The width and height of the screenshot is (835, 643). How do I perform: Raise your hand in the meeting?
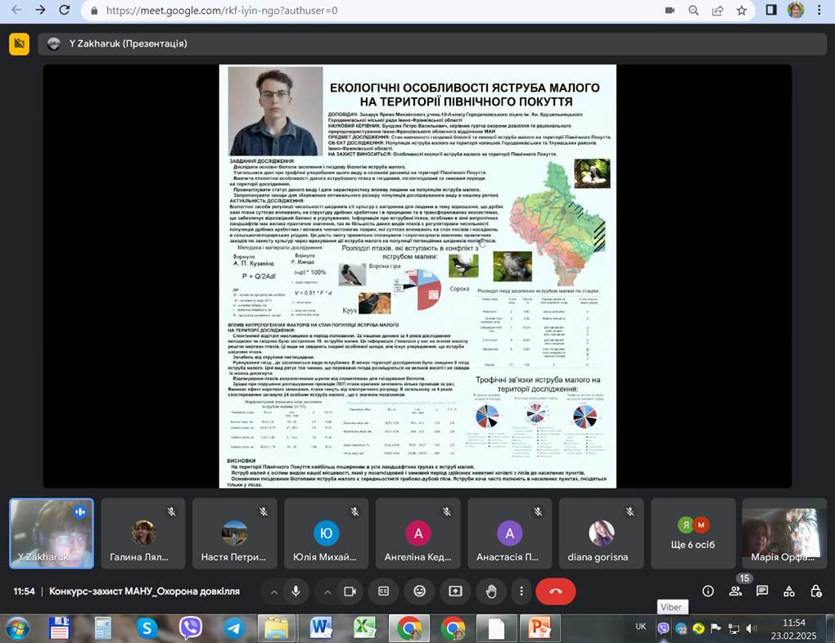pyautogui.click(x=490, y=591)
